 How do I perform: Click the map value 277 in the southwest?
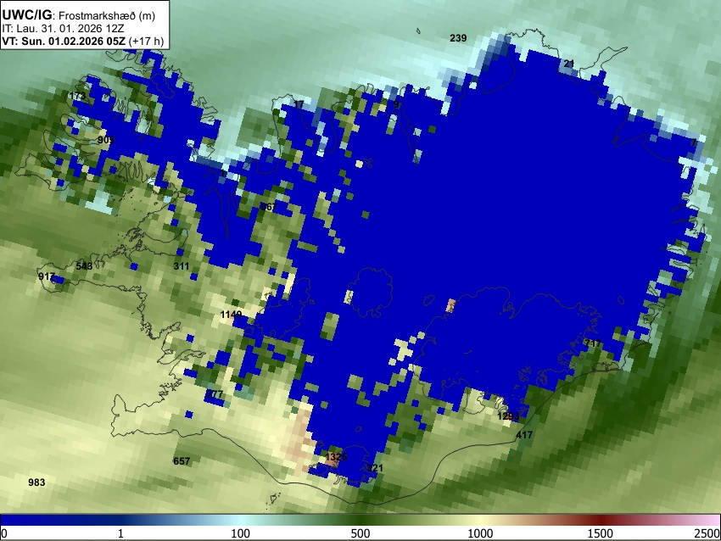[x=215, y=394]
